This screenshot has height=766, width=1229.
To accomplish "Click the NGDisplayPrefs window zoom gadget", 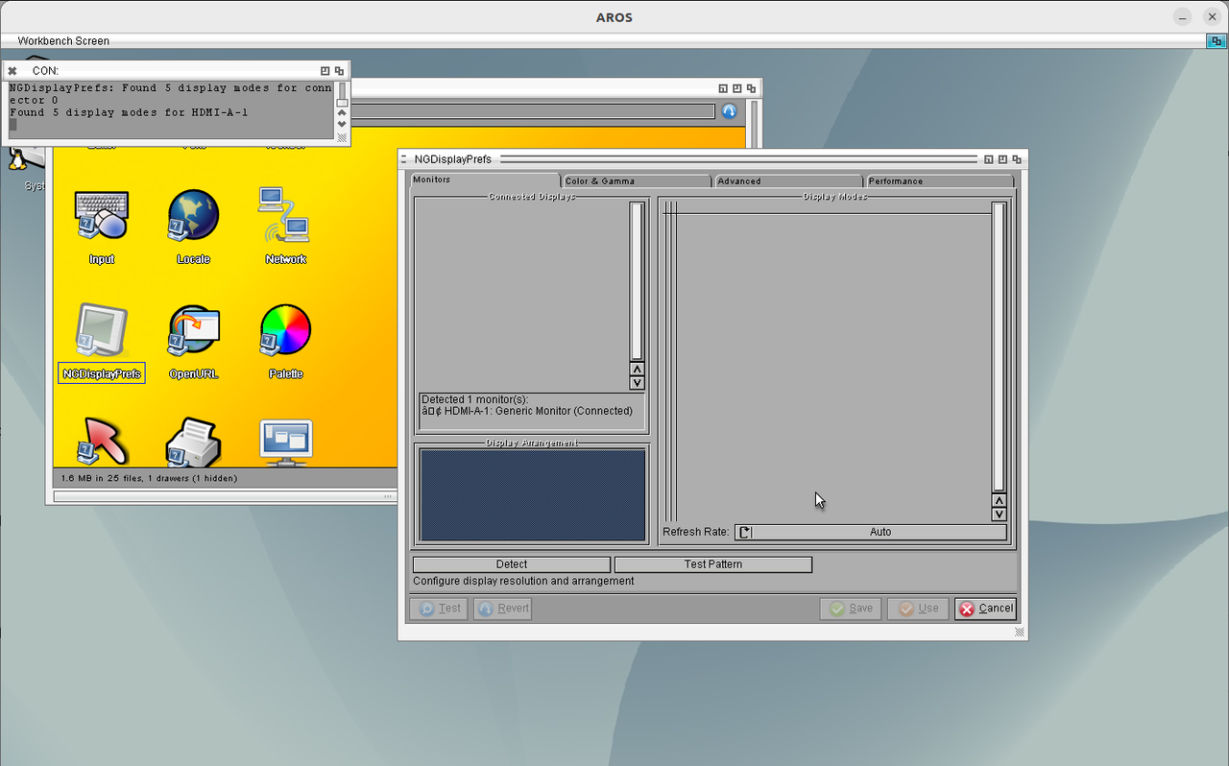I will pos(1002,159).
